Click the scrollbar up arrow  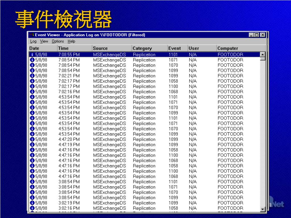point(263,54)
